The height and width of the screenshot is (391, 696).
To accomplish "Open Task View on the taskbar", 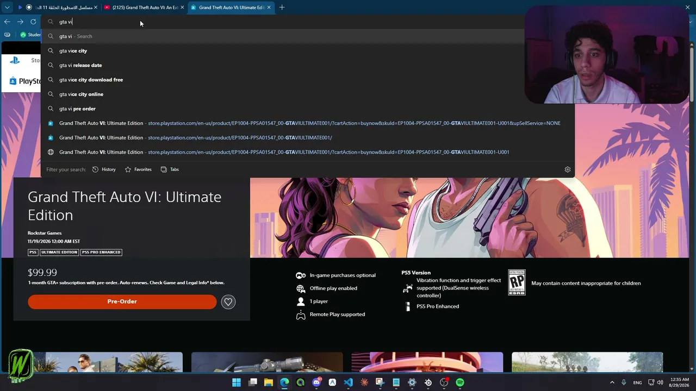I will [x=253, y=382].
